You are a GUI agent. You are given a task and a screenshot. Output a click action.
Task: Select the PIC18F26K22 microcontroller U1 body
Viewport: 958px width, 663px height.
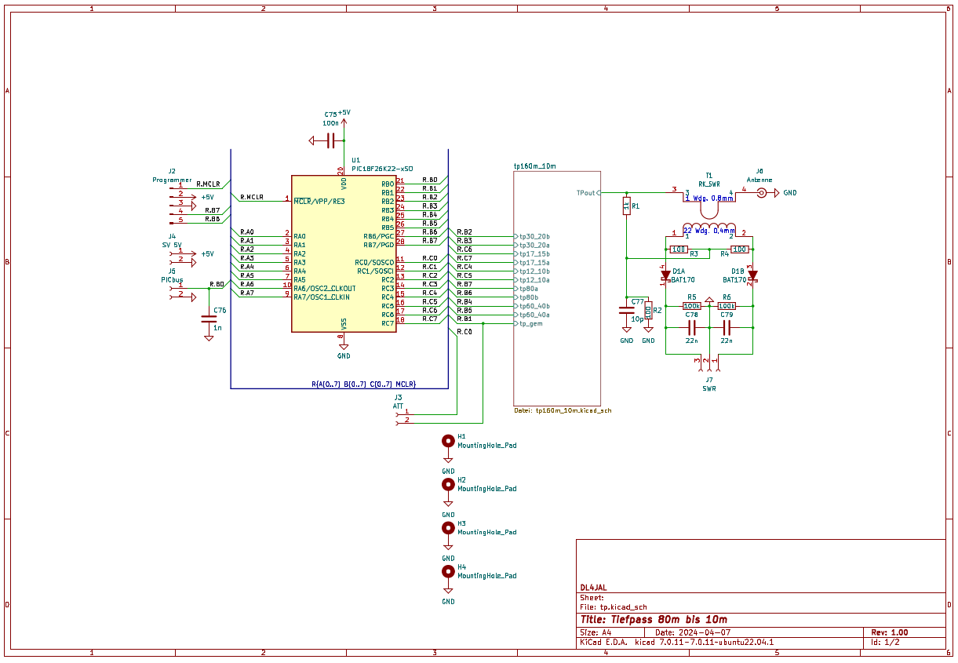point(344,253)
